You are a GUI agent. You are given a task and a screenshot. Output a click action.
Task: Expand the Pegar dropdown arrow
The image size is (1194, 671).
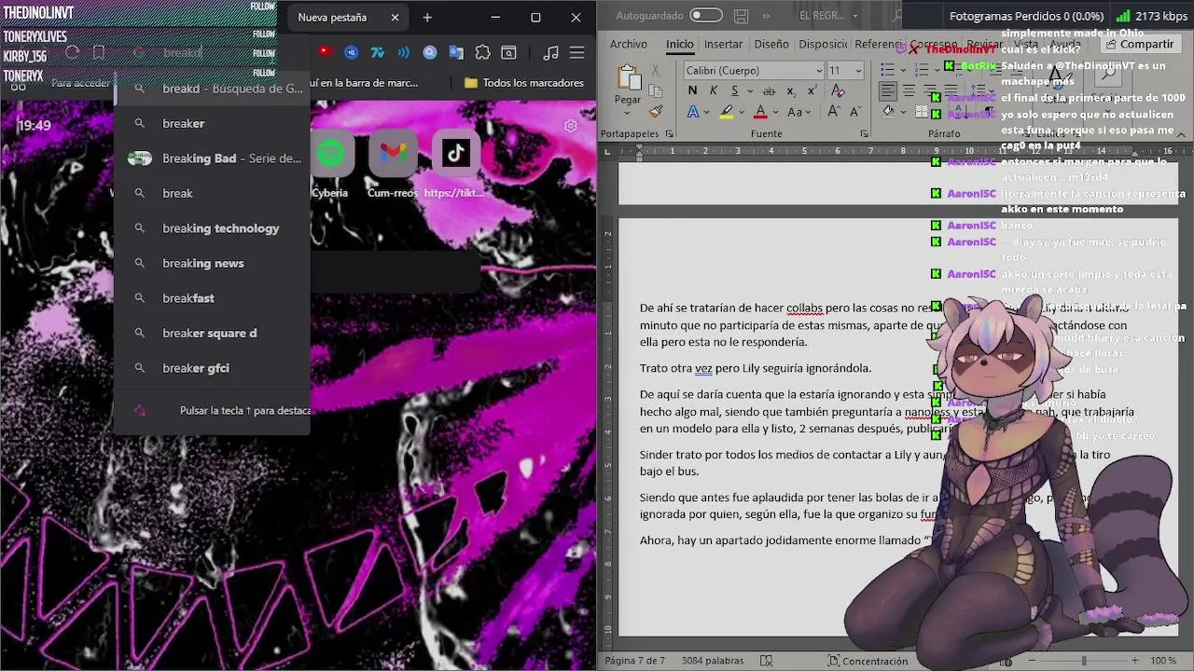(628, 113)
